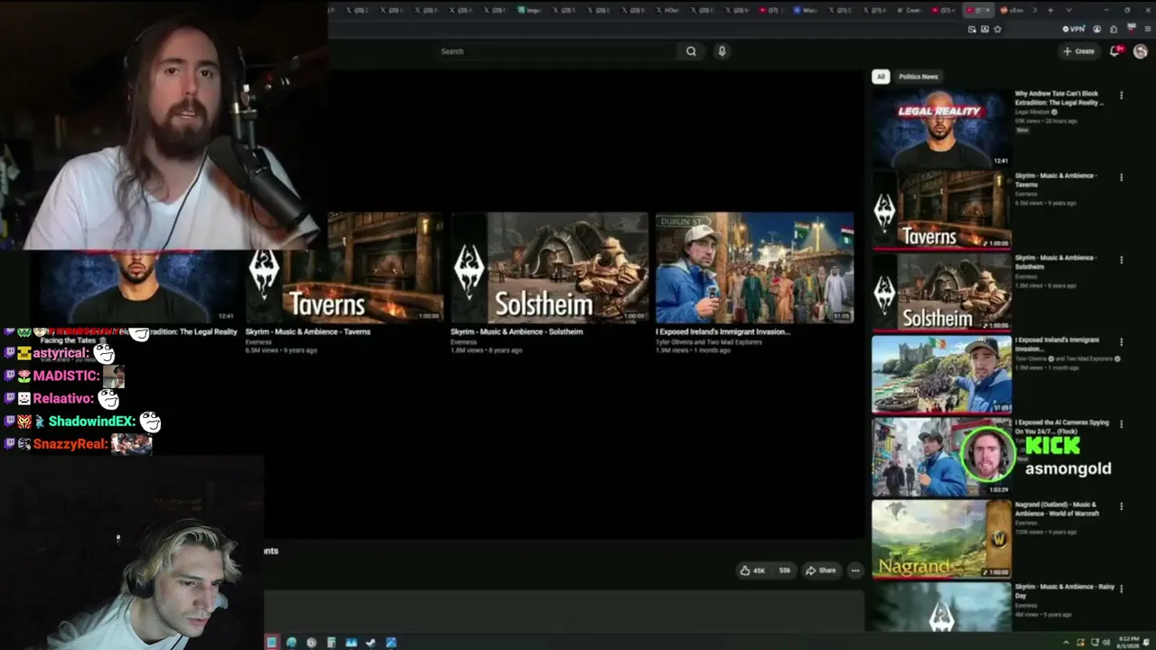
Task: Open sidebar Legal Reality thumbnail
Action: (941, 128)
